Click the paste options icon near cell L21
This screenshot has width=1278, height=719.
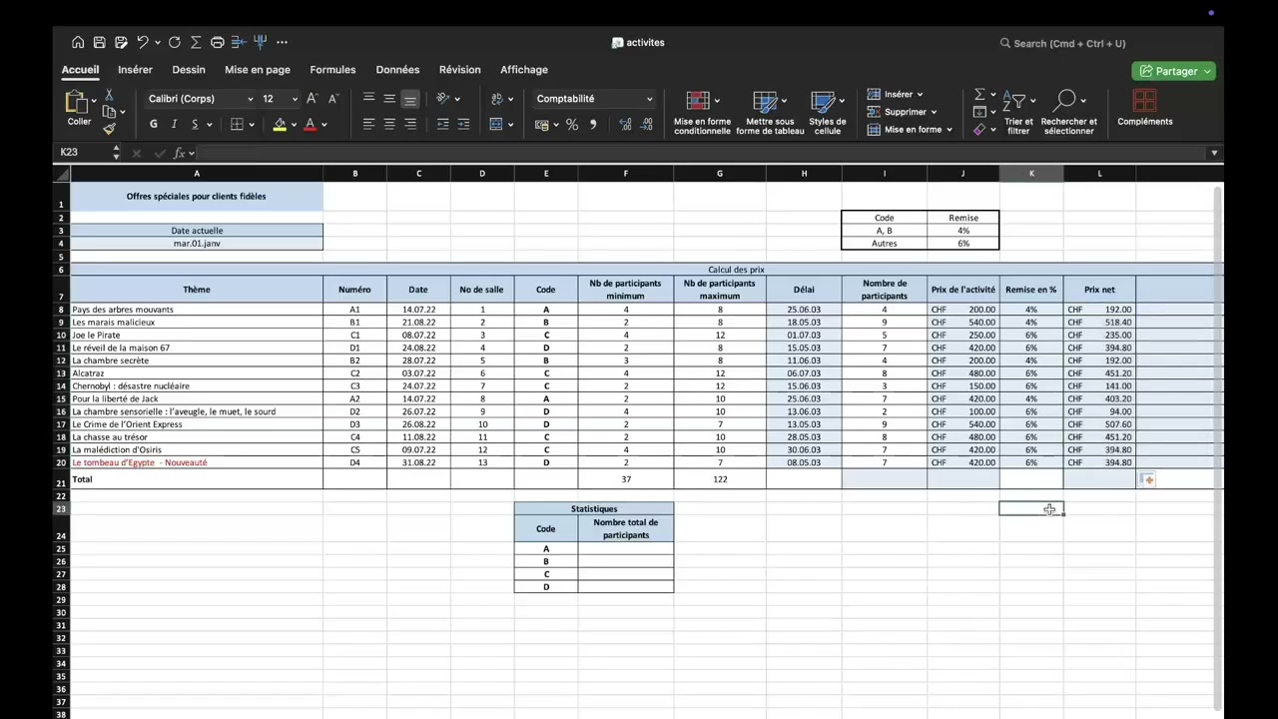pos(1146,480)
